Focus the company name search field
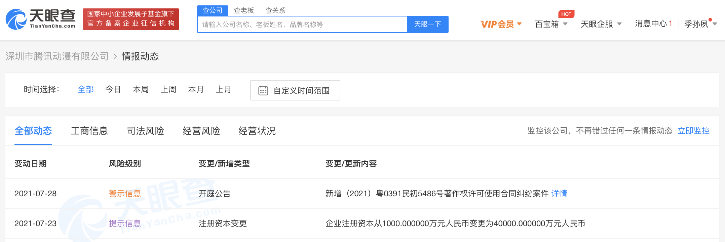This screenshot has width=725, height=242. tap(302, 25)
